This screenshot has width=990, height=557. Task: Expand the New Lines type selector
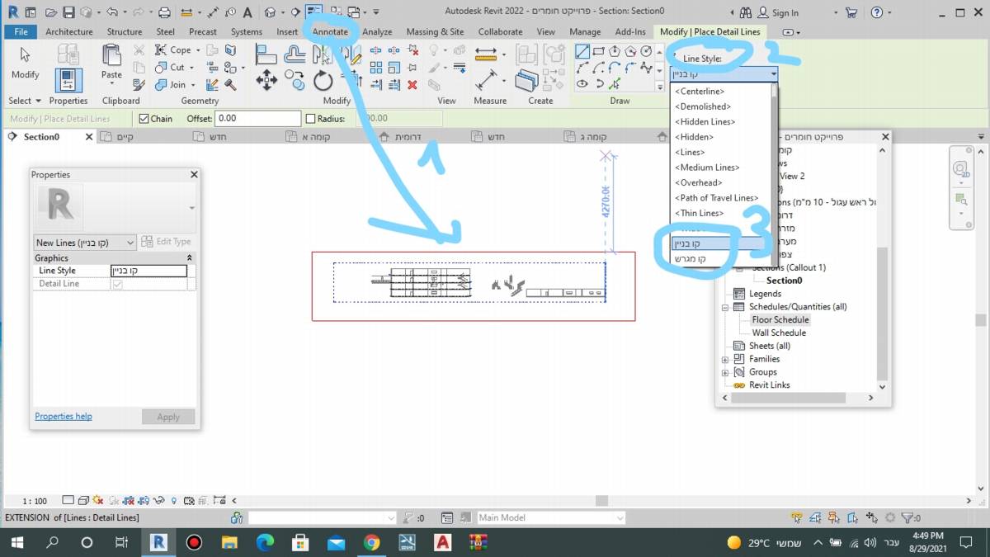(85, 243)
